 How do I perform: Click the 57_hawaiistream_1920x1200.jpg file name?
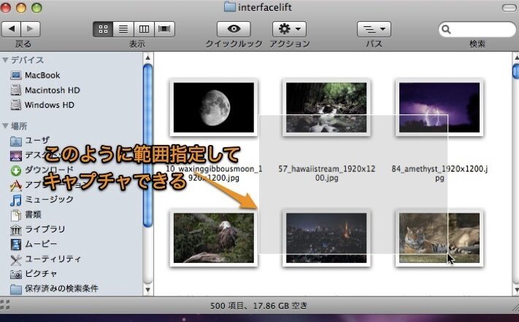coord(327,173)
